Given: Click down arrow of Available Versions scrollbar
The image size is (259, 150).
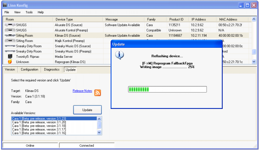Looking at the screenshot, I should (x=99, y=132).
